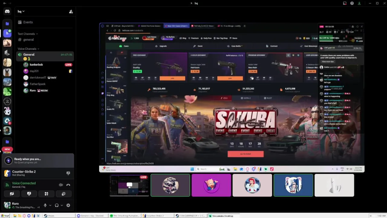Open the microphone input options chevron
The height and width of the screenshot is (218, 387).
pyautogui.click(x=50, y=205)
